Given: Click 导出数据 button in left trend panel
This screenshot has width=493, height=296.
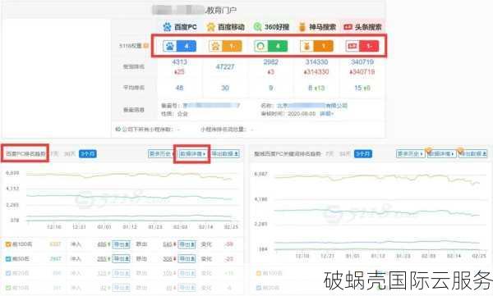Looking at the screenshot, I should [225, 154].
